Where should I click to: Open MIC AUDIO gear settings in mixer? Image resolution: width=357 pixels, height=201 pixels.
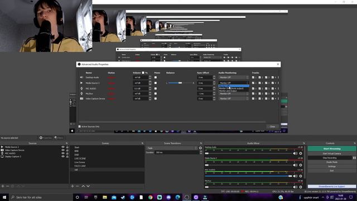301,176
